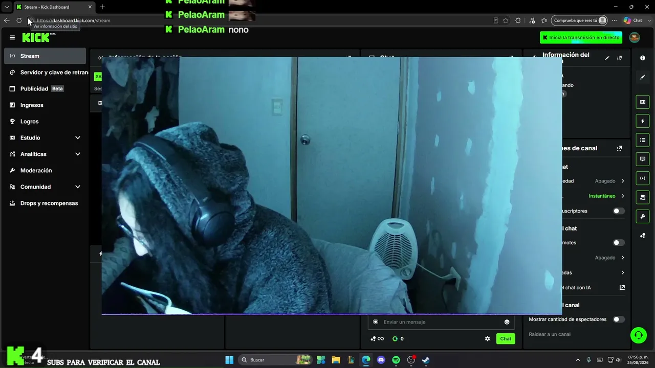Edit Información del stream with the pencil icon
Image resolution: width=655 pixels, height=368 pixels.
pyautogui.click(x=607, y=58)
